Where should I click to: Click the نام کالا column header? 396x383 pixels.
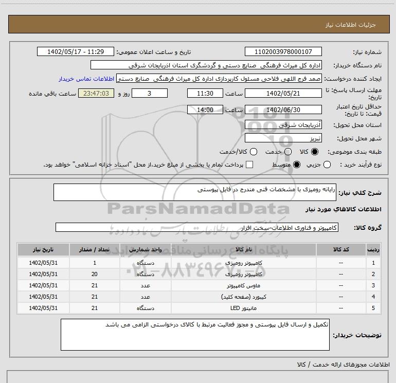(x=243, y=249)
